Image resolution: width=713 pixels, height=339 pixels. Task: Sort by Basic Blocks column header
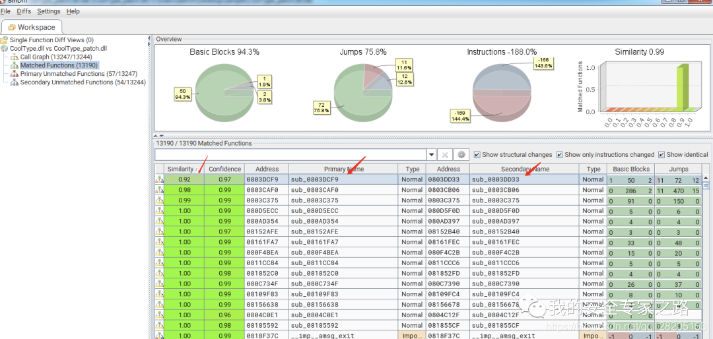coord(630,169)
